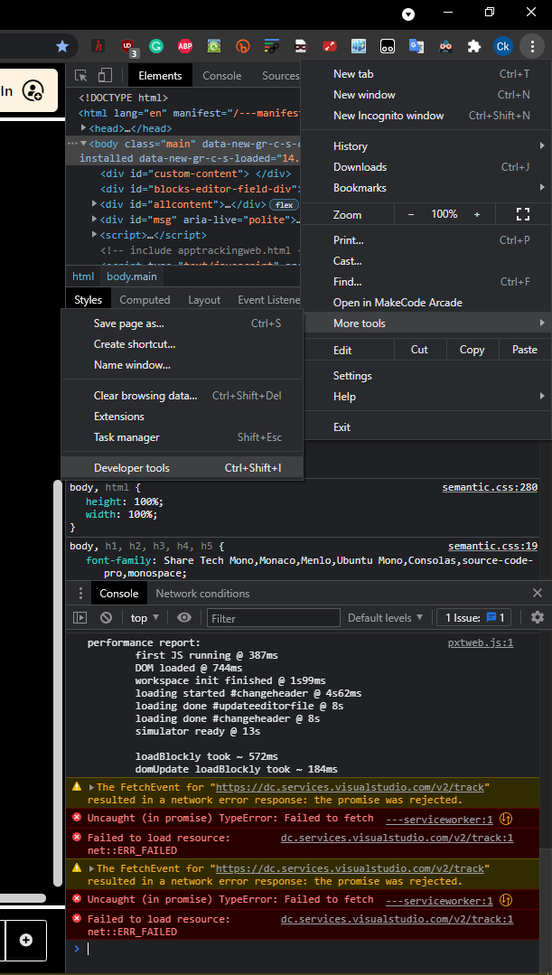The width and height of the screenshot is (552, 975).
Task: Open the Extensions puzzle-piece menu
Action: point(474,46)
